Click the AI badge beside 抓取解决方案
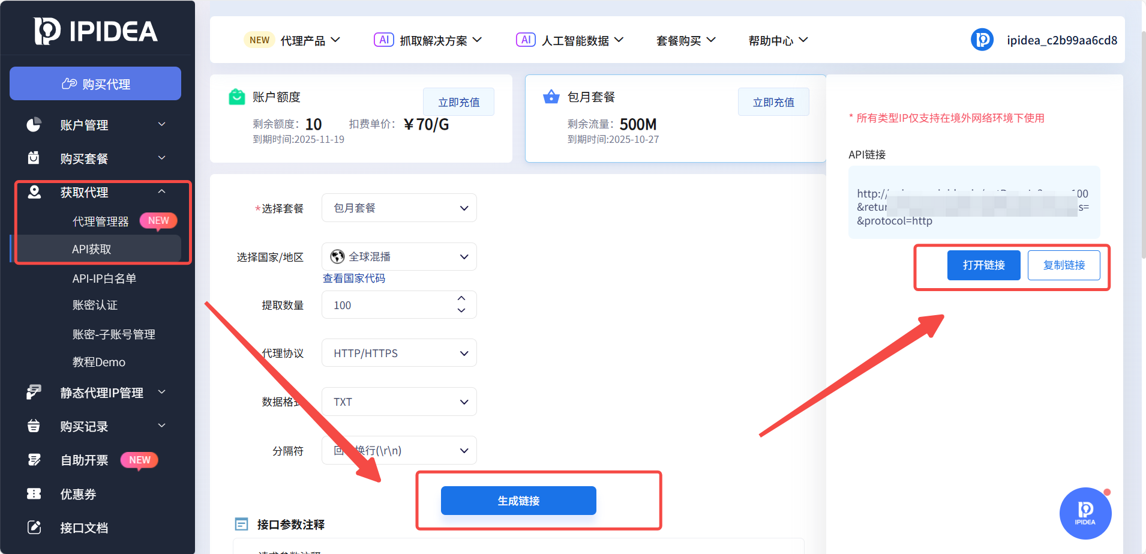The image size is (1146, 554). click(x=384, y=40)
